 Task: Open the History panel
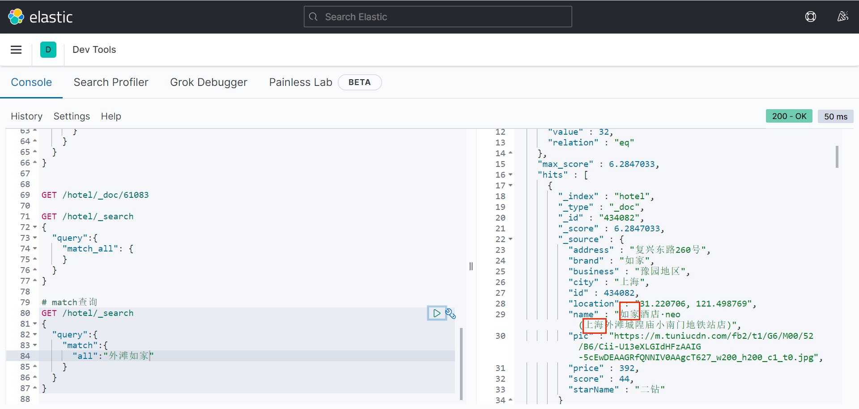(26, 116)
